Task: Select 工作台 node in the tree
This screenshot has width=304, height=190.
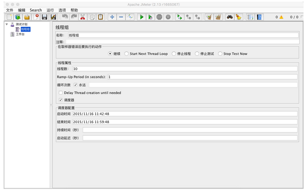Action: (20, 34)
